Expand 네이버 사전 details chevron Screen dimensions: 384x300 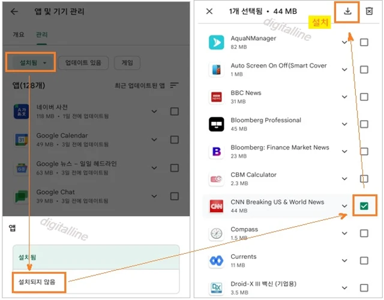coord(154,112)
